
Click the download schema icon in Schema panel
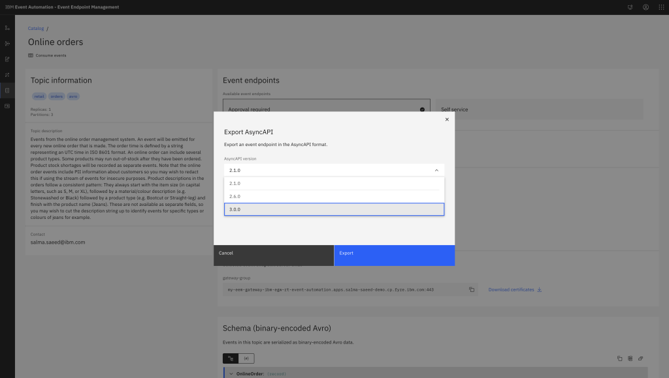point(630,358)
